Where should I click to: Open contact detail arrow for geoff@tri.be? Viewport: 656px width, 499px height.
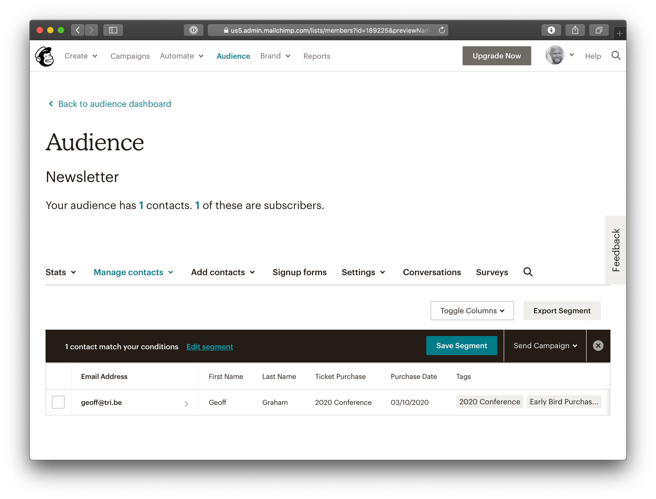pyautogui.click(x=186, y=404)
